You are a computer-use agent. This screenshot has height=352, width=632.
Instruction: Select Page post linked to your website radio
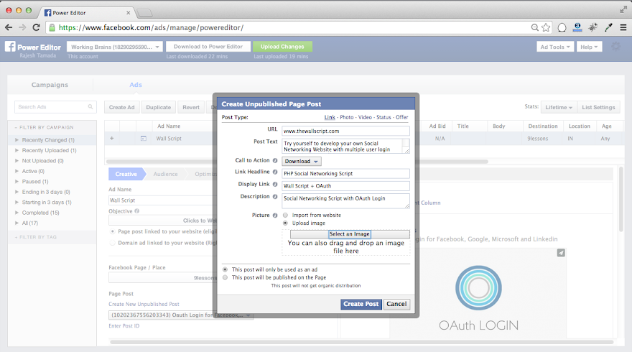(113, 231)
